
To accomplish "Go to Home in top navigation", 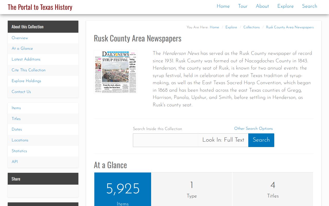I will coord(223,6).
